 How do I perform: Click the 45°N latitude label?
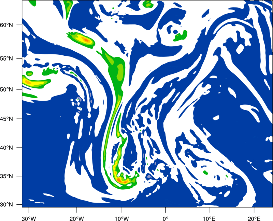[6, 119]
